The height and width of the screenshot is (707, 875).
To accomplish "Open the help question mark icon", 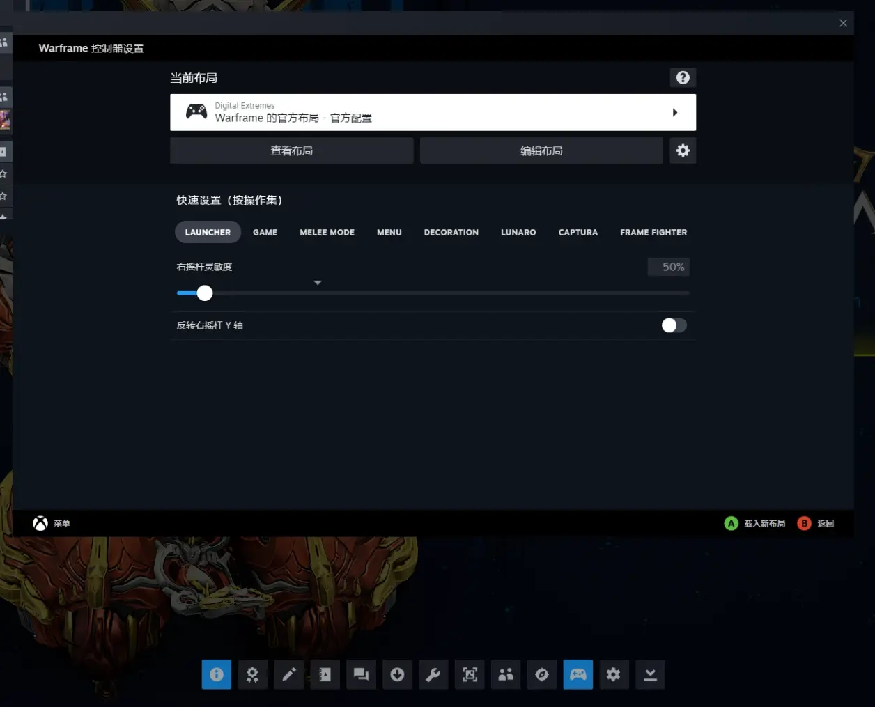I will click(683, 77).
